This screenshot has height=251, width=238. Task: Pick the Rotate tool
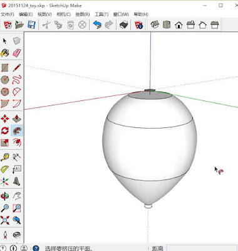tap(5, 131)
